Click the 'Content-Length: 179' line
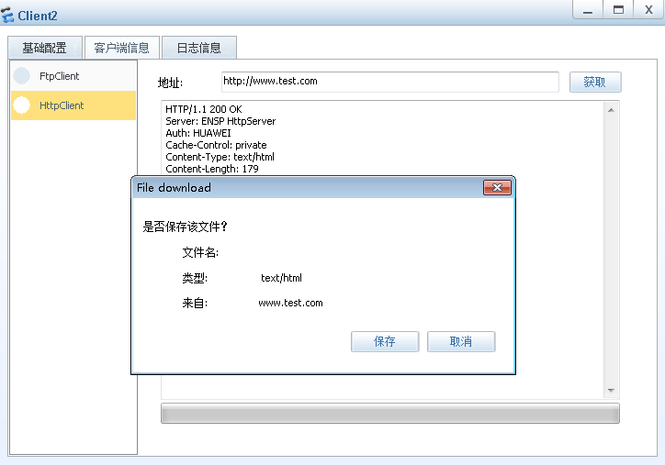665x465 pixels. pos(212,169)
